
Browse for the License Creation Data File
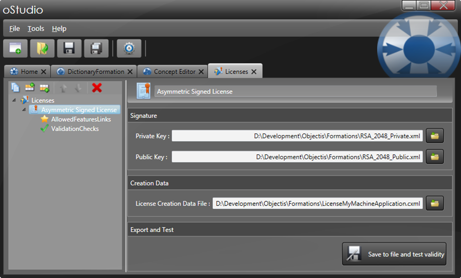434,203
